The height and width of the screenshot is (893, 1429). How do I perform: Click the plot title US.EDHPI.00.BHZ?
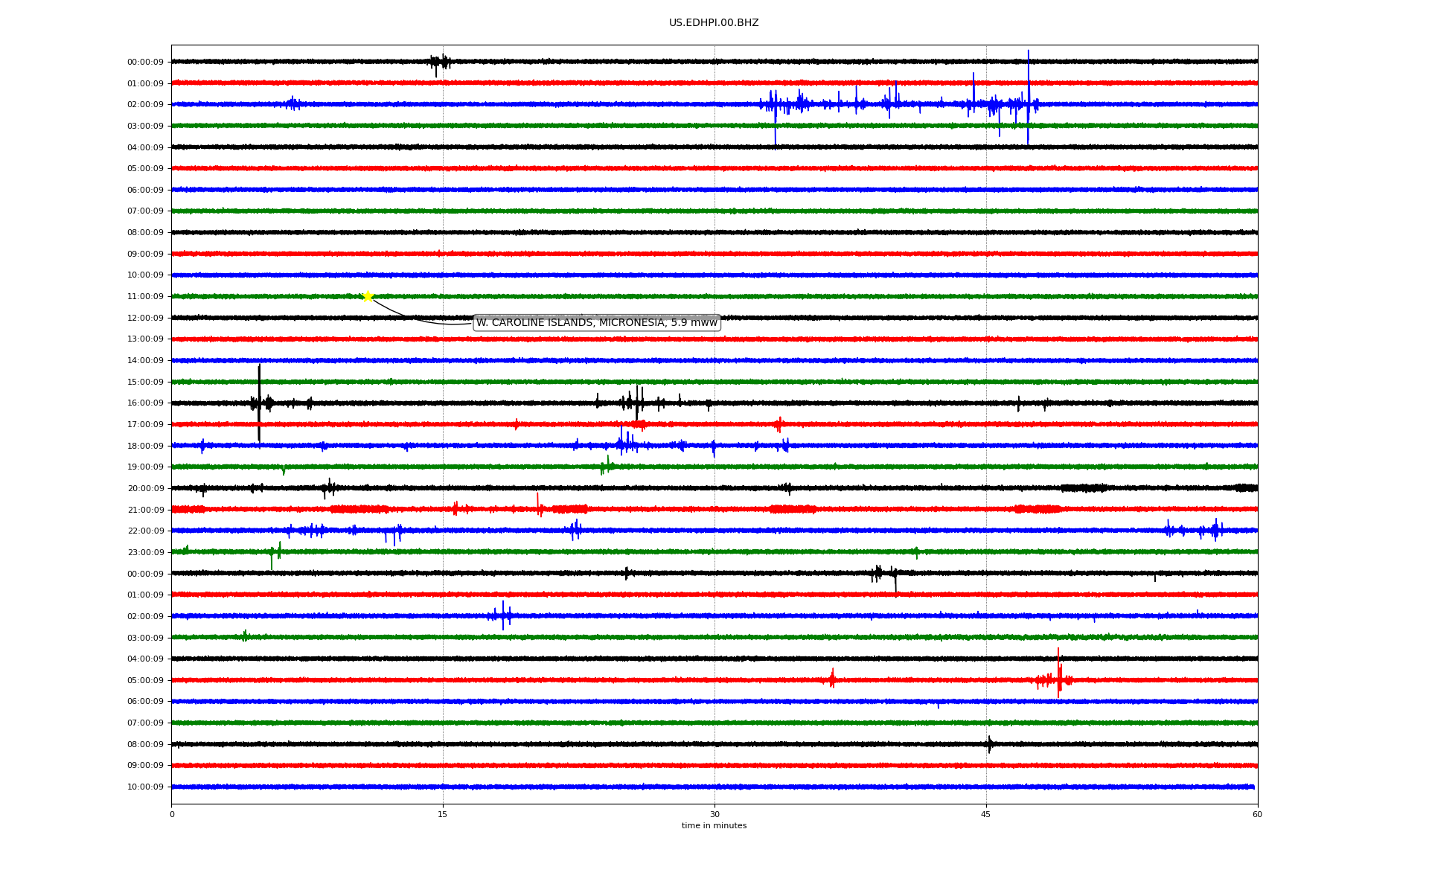[x=713, y=23]
